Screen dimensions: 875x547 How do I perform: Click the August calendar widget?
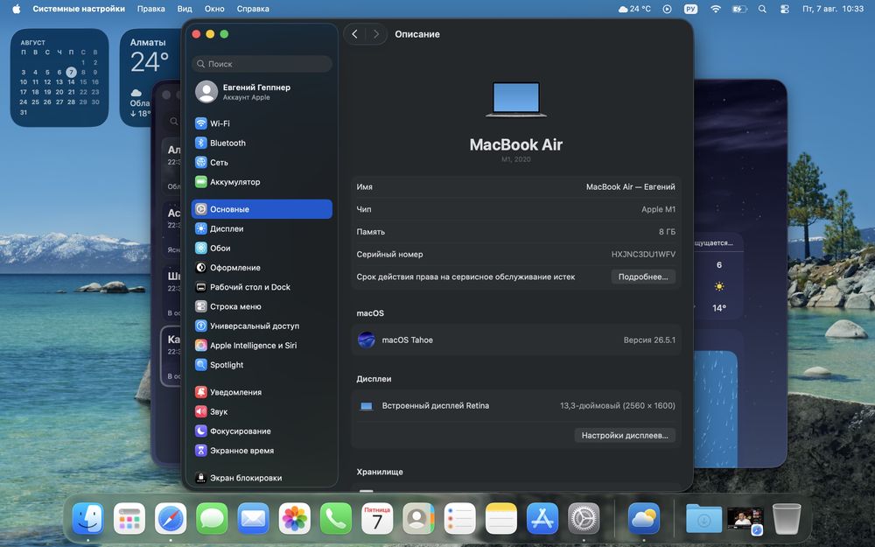click(x=59, y=78)
